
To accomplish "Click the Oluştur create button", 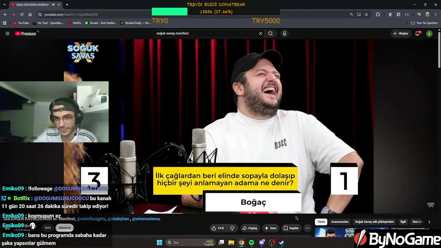I will click(x=400, y=33).
